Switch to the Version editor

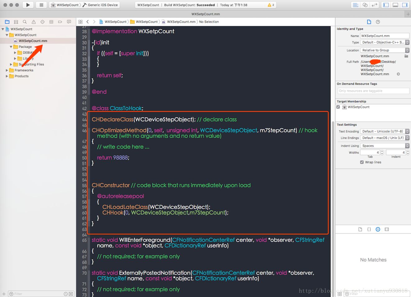[x=374, y=5]
